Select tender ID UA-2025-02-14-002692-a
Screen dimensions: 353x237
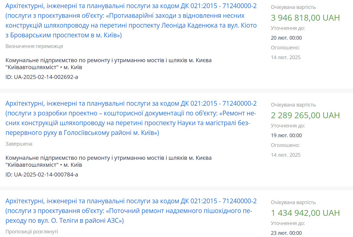[42, 77]
